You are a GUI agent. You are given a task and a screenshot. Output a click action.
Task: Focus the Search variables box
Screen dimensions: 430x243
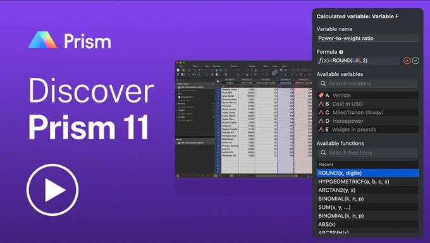pyautogui.click(x=367, y=84)
